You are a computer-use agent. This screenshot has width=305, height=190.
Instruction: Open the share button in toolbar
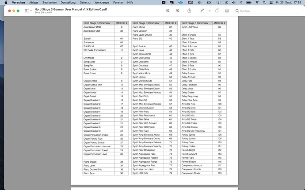189,11
